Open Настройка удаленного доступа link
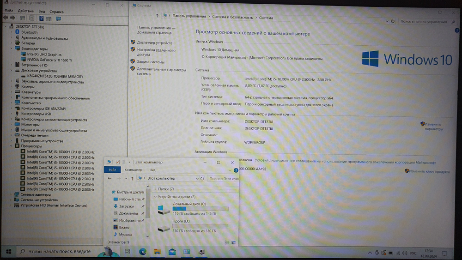This screenshot has height=260, width=462. 156,52
